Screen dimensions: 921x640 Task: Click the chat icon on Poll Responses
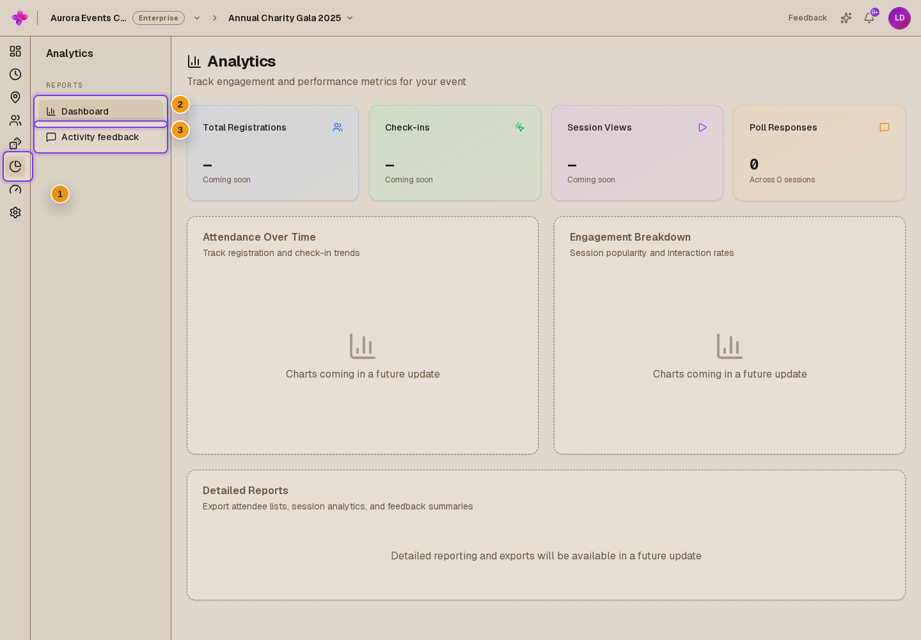[885, 127]
